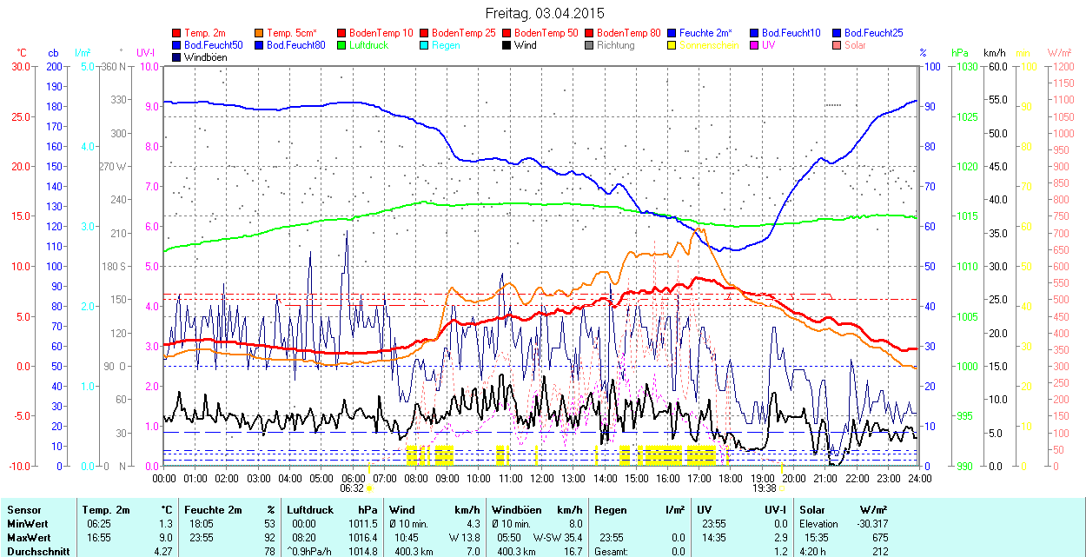The width and height of the screenshot is (1086, 557).
Task: Select the MaxWert row label
Action: click(x=28, y=538)
